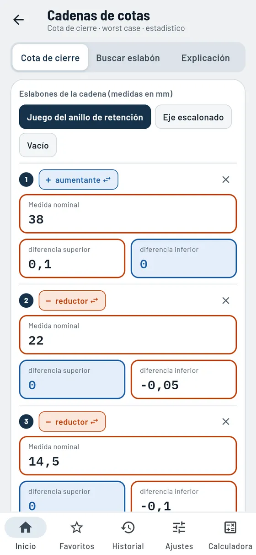
Task: Remove chain link 1 with X
Action: pyautogui.click(x=225, y=180)
